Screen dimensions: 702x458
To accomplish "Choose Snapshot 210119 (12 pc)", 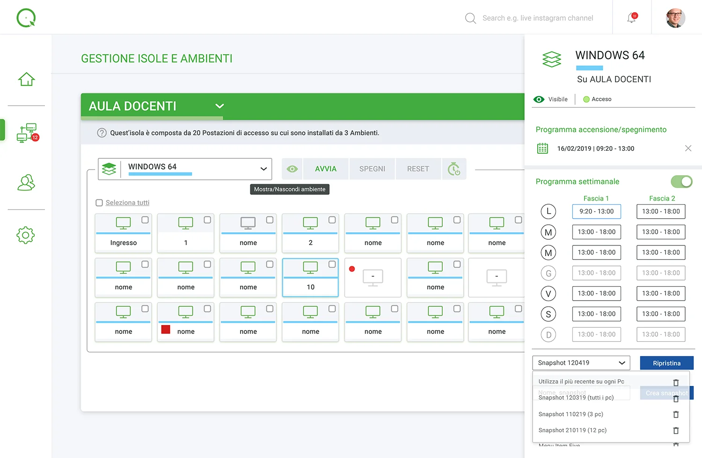I will [x=572, y=430].
